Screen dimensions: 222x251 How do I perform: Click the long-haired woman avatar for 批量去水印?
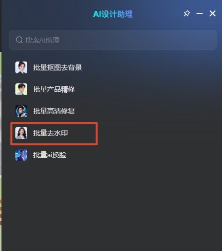[x=21, y=133]
